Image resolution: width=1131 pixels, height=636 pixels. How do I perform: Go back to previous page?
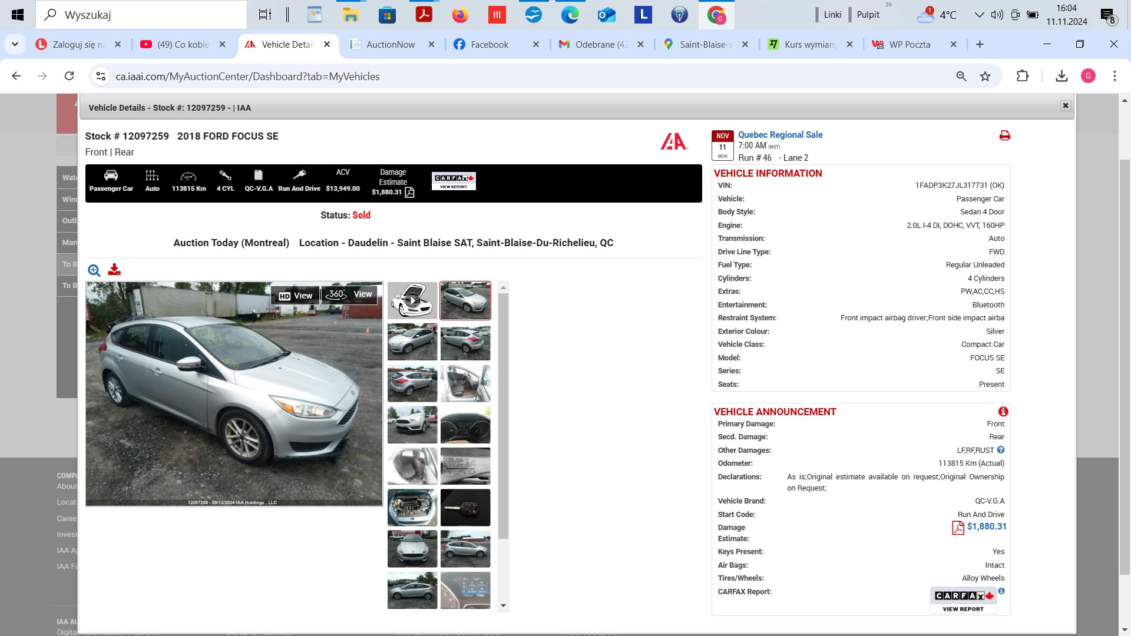(16, 76)
